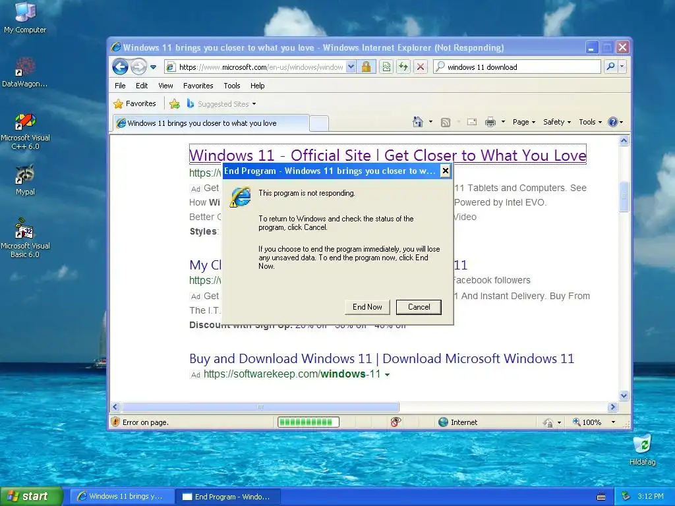Click the Add to Favorites Bar star icon
The width and height of the screenshot is (675, 506).
[x=174, y=103]
